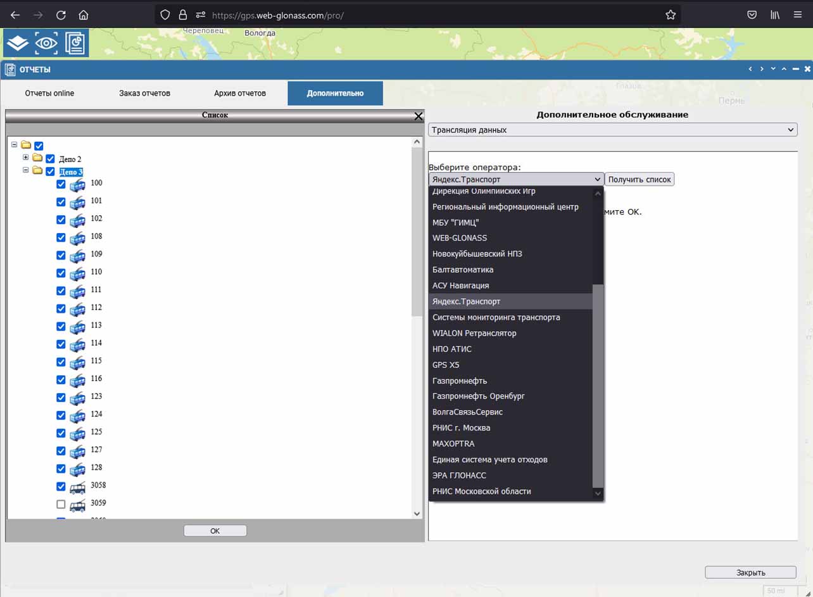
Task: Click the browser back arrow
Action: pos(15,15)
